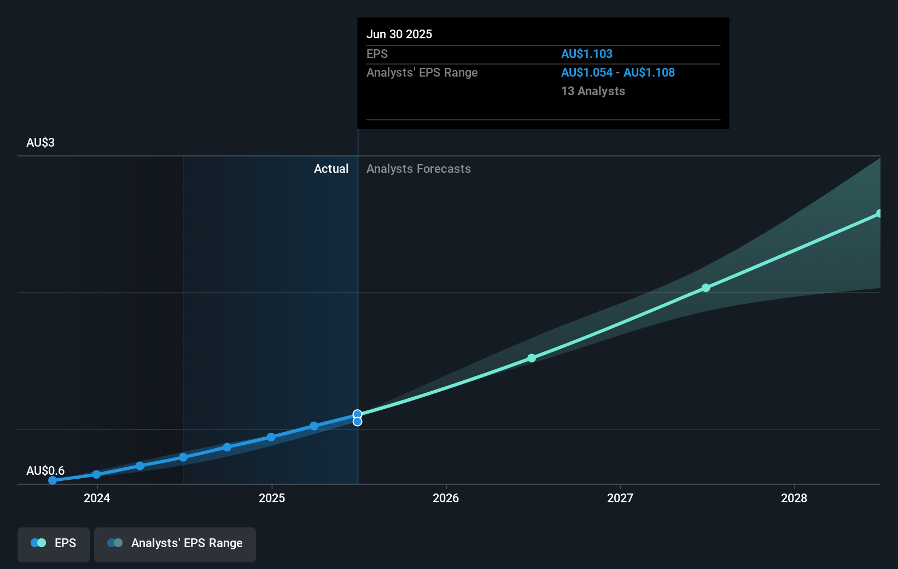Click the AU$1.108 range value in tooltip
Image resolution: width=898 pixels, height=569 pixels.
649,72
